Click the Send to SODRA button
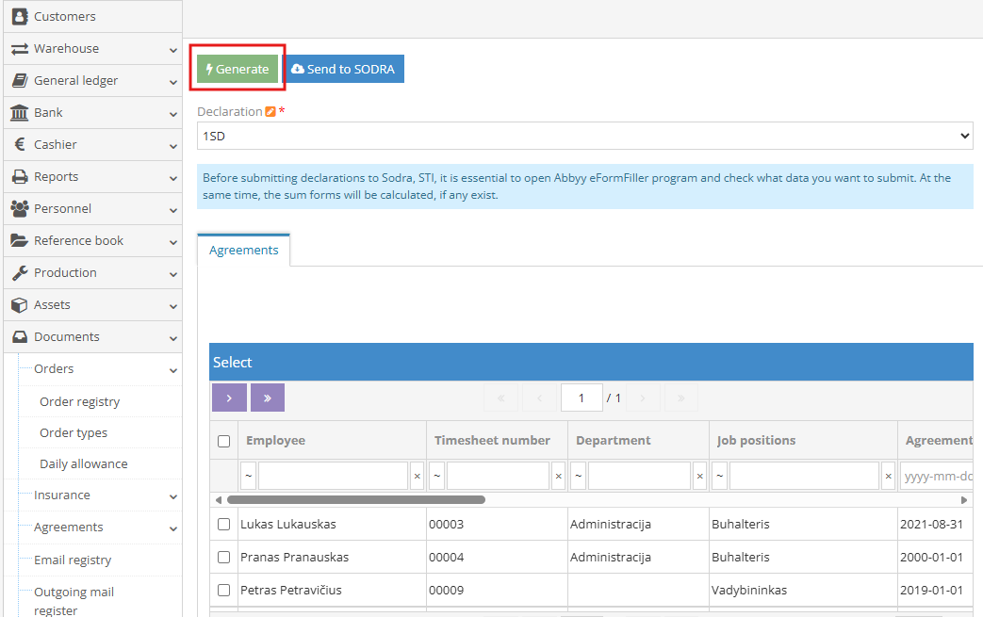Image resolution: width=983 pixels, height=617 pixels. tap(344, 70)
